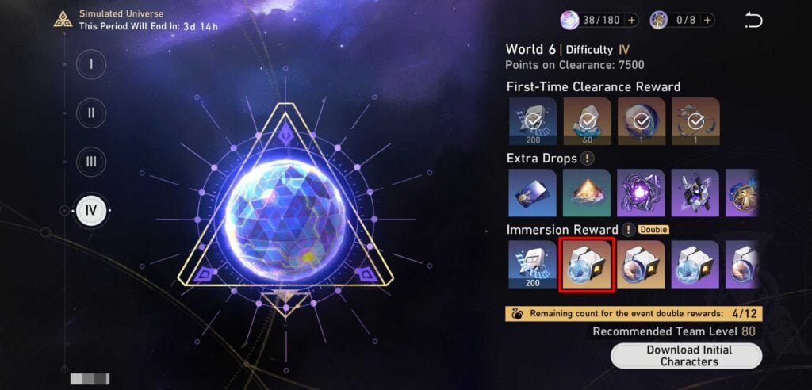This screenshot has width=812, height=390.
Task: Open the Immersion Reward info exclamation icon
Action: (x=628, y=229)
